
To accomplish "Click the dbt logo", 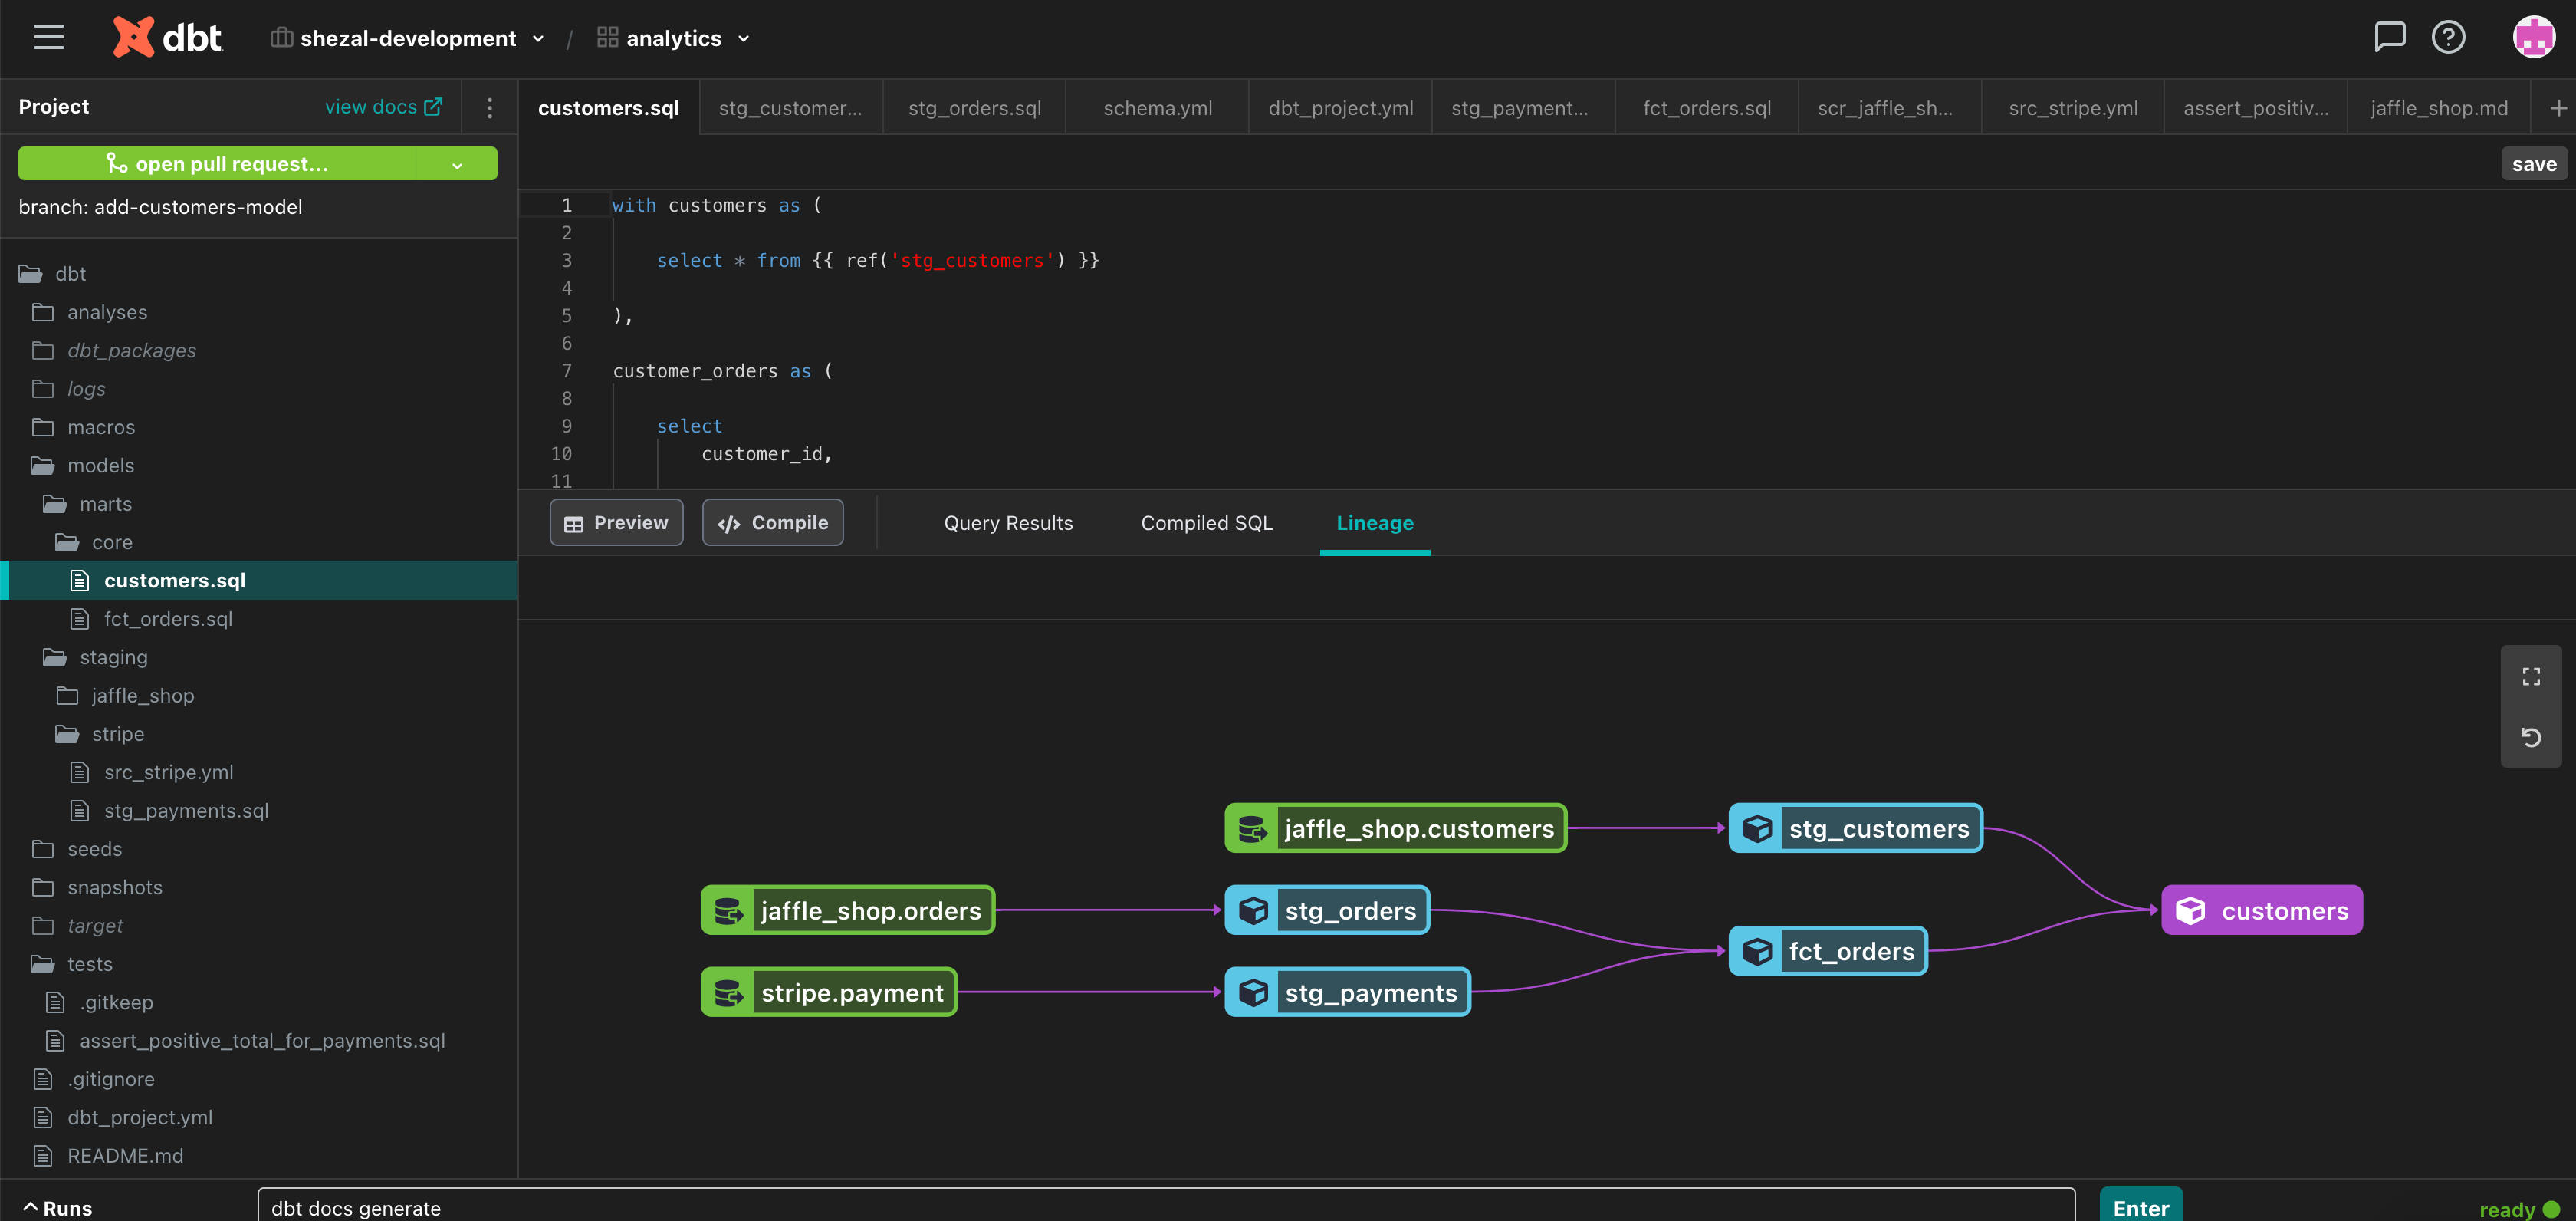I will pyautogui.click(x=167, y=37).
